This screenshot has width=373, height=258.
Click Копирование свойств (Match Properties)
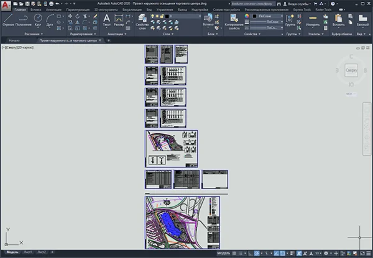234,21
